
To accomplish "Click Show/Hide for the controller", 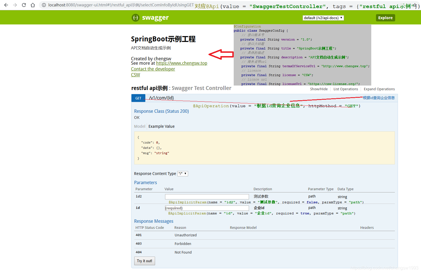I will pyautogui.click(x=319, y=89).
